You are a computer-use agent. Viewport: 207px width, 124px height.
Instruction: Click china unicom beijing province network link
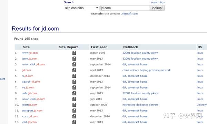[147, 70]
